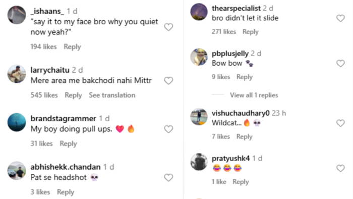Tap heart next to pbplusjelly's comment
This screenshot has height=199, width=353.
[x=340, y=63]
